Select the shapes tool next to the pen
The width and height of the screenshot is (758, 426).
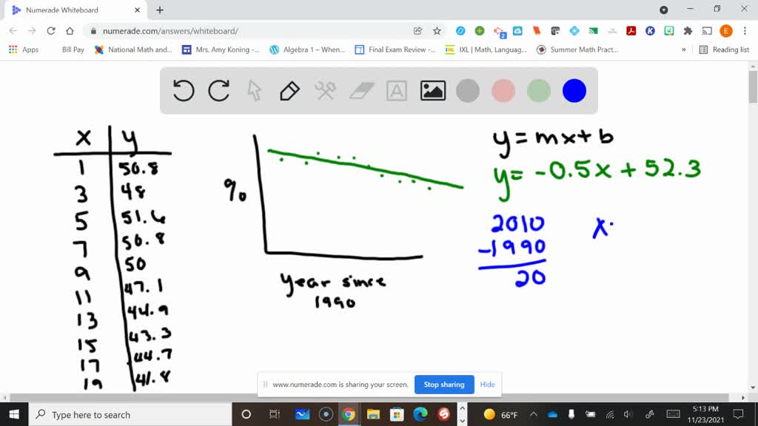pos(324,90)
